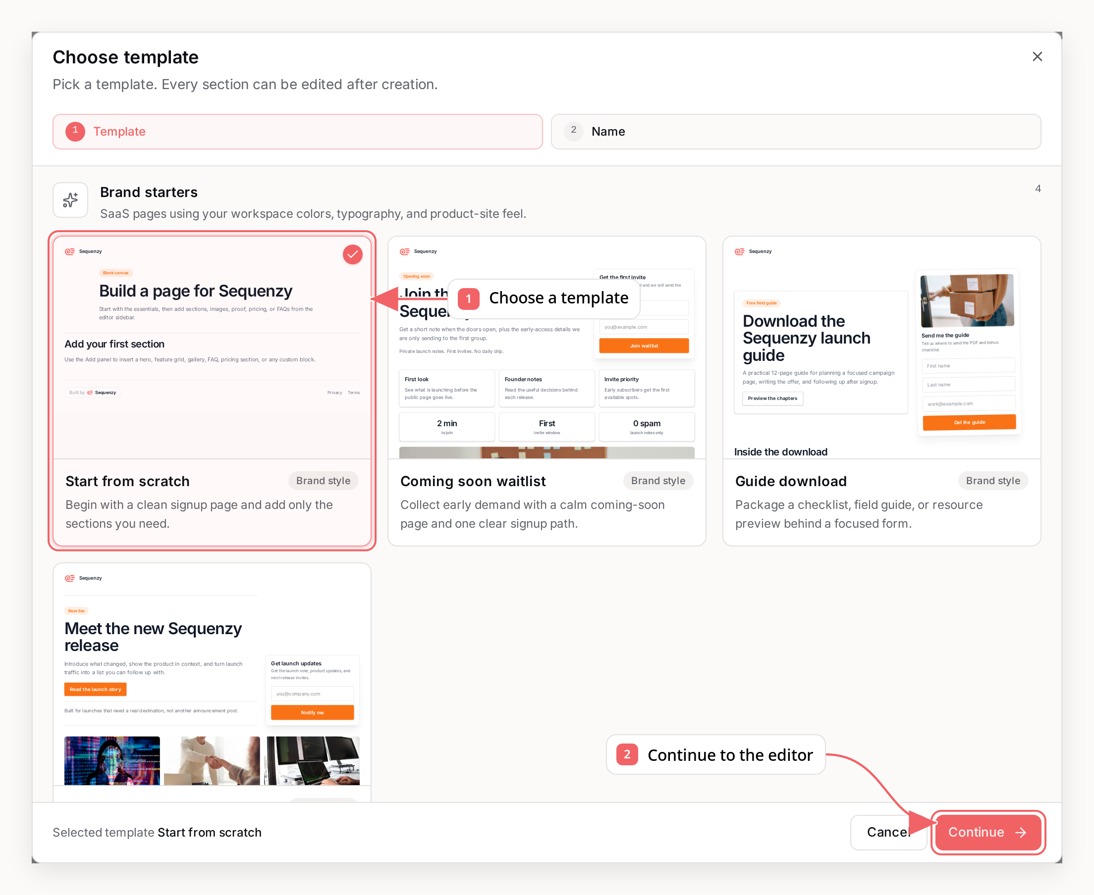
Task: Click Notify me in release template preview
Action: [312, 712]
